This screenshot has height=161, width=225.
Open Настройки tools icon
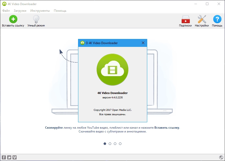point(202,19)
